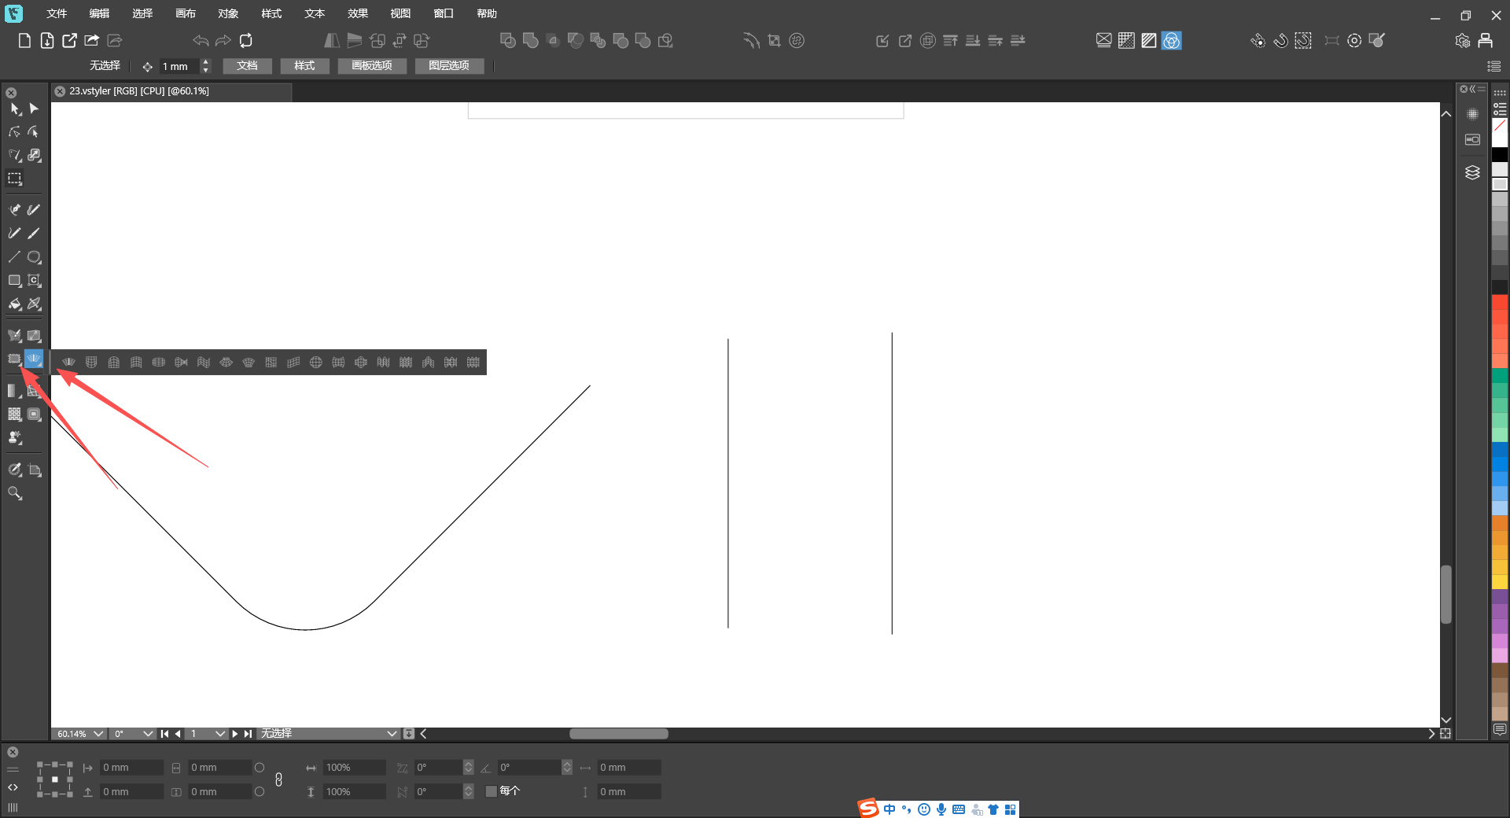Open the 对象 menu
The height and width of the screenshot is (818, 1510).
click(x=228, y=13)
